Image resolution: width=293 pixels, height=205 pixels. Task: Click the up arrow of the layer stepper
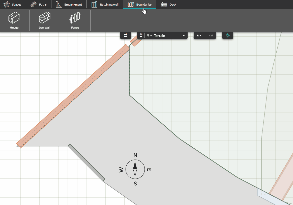click(x=141, y=34)
